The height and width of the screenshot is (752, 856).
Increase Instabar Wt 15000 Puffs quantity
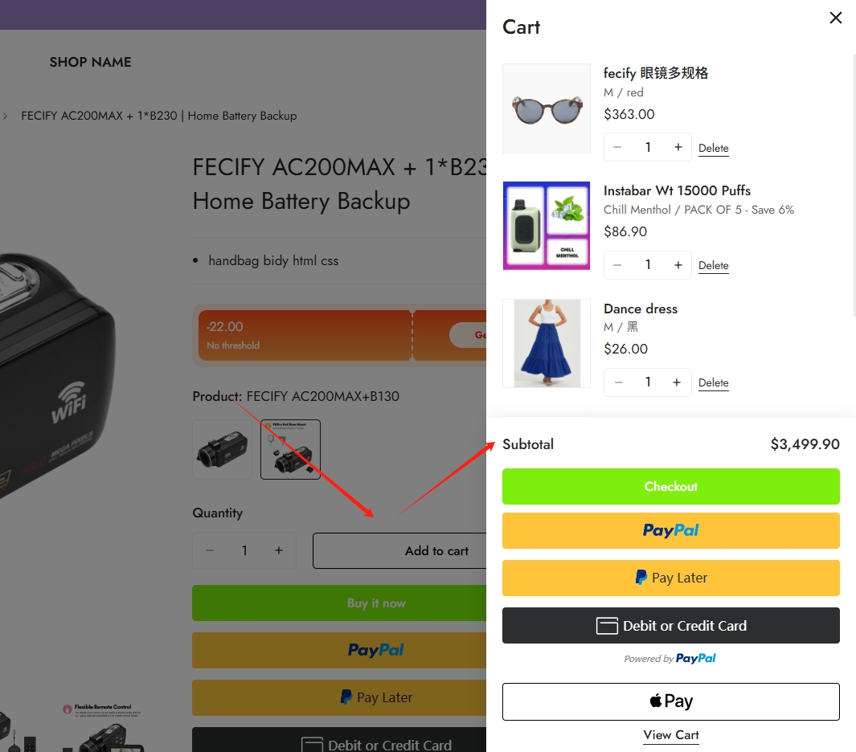tap(678, 265)
